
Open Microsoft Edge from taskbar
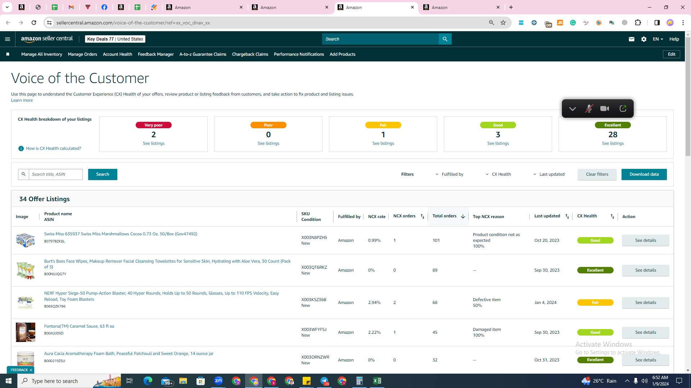point(148,381)
